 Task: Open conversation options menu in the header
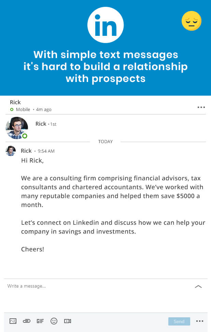click(x=201, y=107)
